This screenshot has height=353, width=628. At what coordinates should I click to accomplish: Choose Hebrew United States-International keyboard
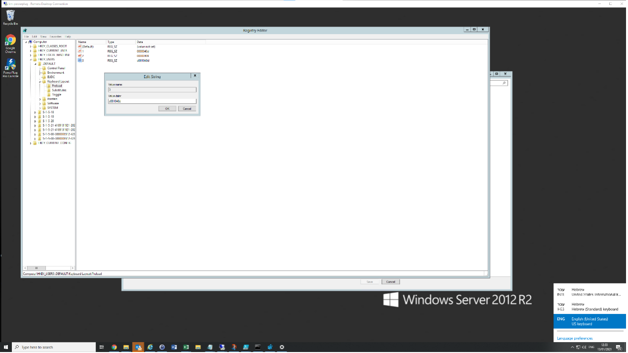coord(589,292)
